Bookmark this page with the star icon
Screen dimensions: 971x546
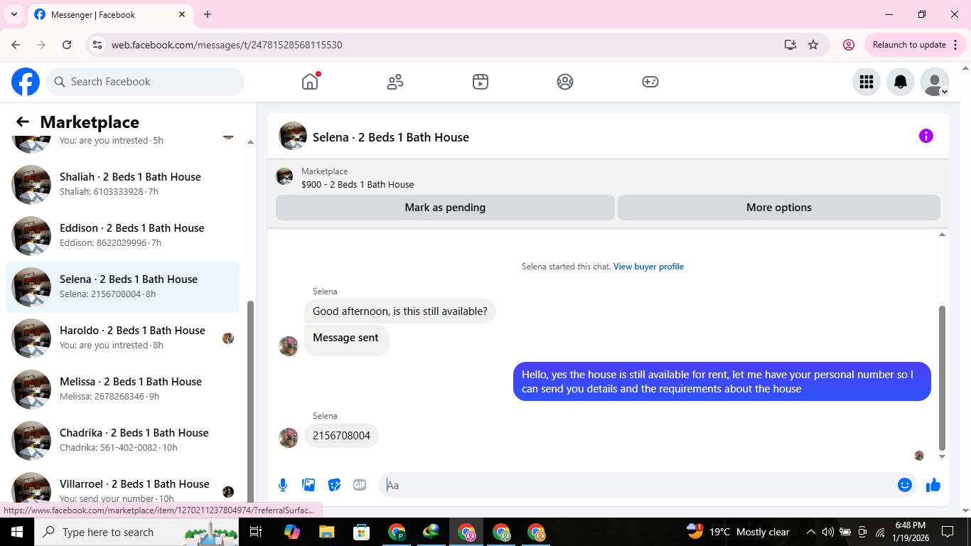point(813,45)
